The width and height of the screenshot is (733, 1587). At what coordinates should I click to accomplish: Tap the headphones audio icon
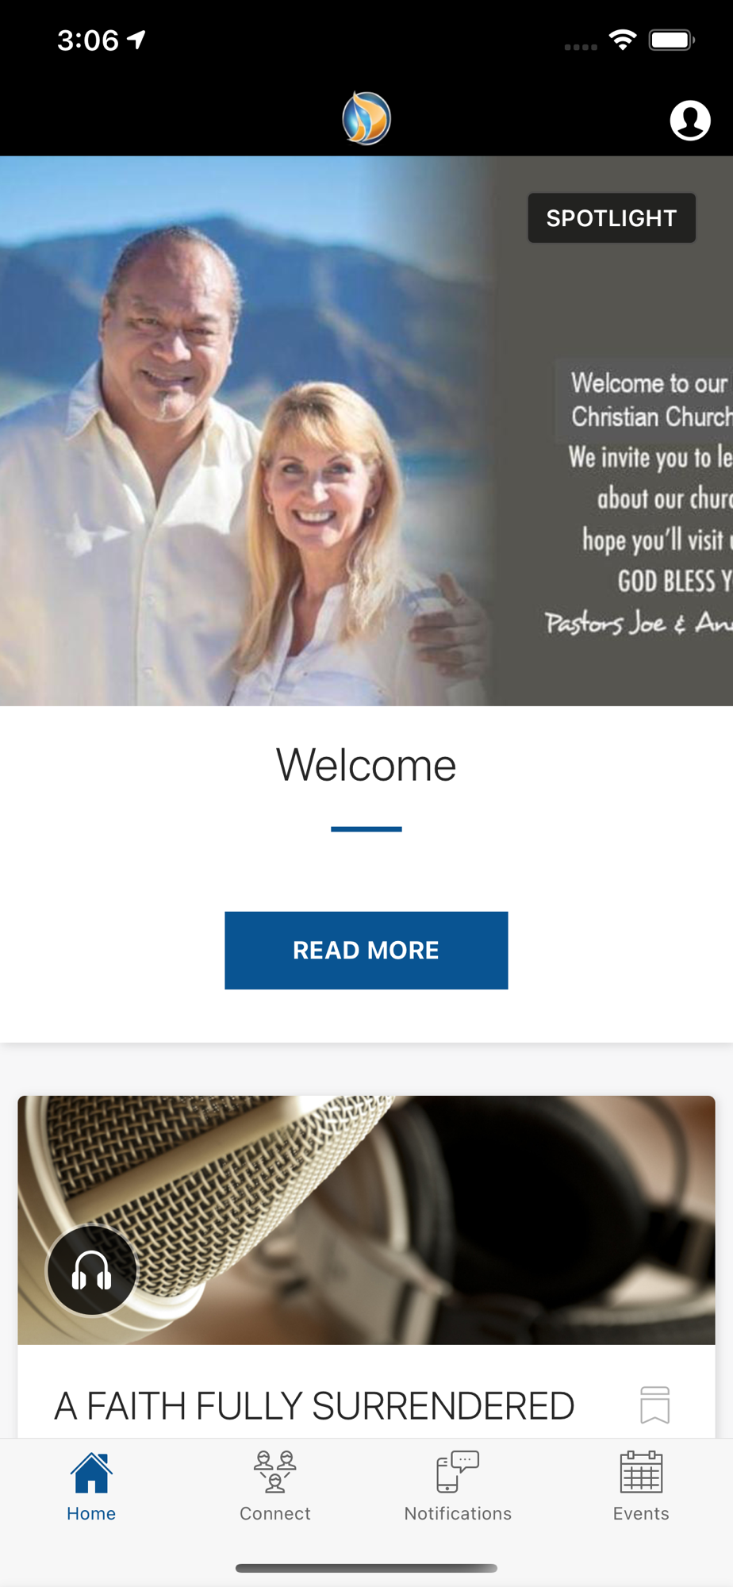click(x=92, y=1271)
